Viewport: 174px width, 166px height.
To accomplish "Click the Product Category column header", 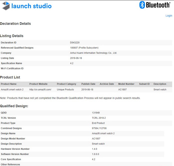I will pos(66,84).
